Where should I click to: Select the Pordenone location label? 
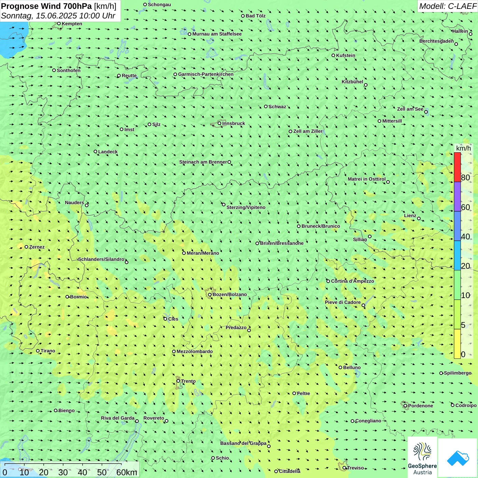click(421, 406)
